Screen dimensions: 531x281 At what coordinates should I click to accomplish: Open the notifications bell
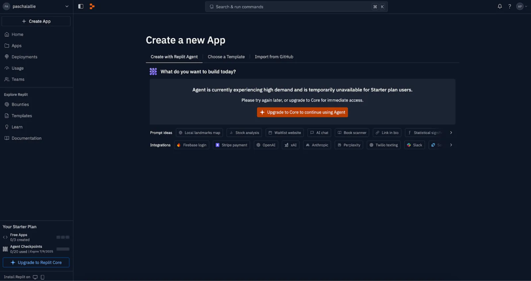pos(500,6)
